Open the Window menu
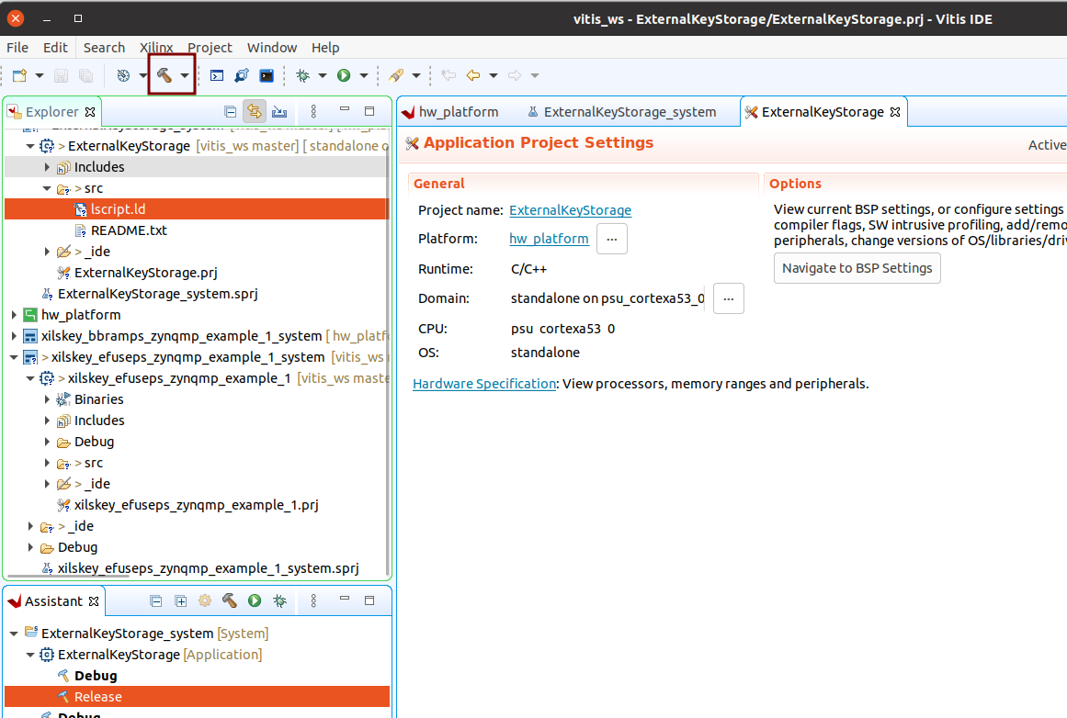 [x=271, y=48]
